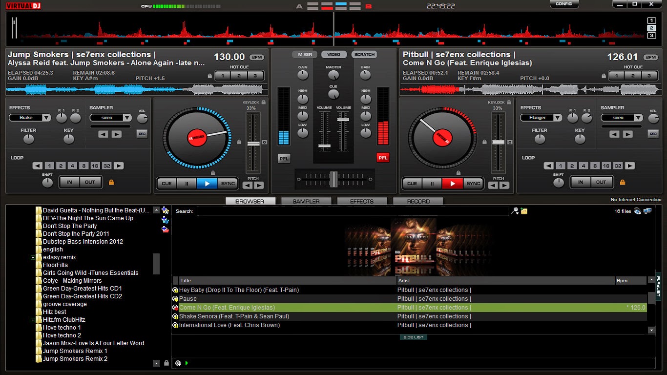The height and width of the screenshot is (375, 667).
Task: Open the CONFIG dropdown at the top
Action: [564, 4]
